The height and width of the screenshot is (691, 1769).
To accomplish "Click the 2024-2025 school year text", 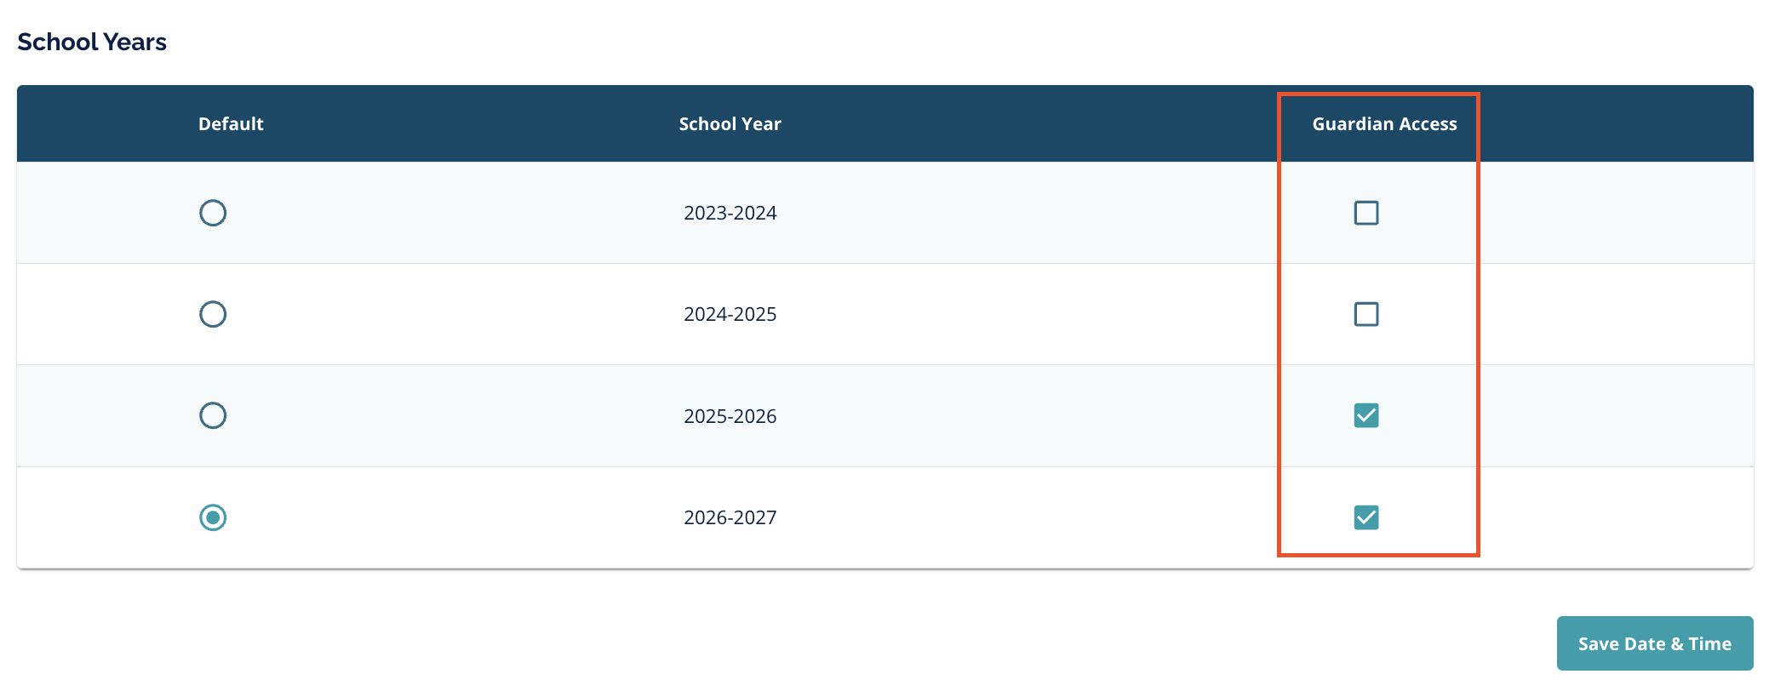I will (730, 314).
